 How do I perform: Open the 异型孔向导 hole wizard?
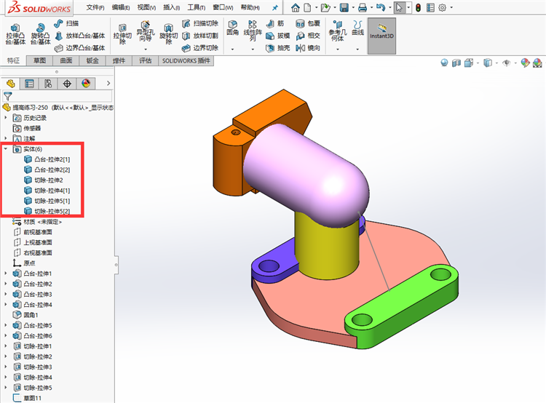point(146,31)
